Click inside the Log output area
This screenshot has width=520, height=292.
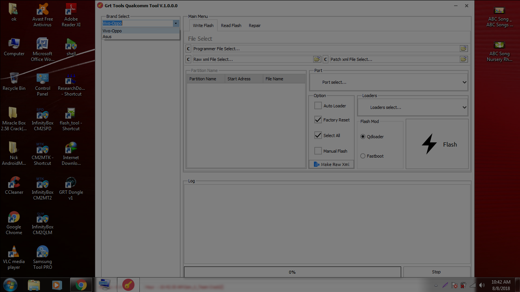327,224
